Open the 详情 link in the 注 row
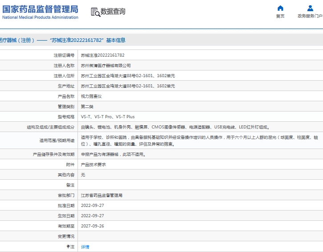 [85, 247]
